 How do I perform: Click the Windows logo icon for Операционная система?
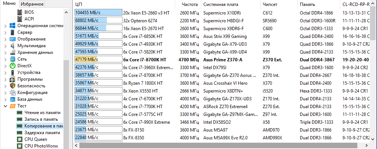pyautogui.click(x=13, y=26)
